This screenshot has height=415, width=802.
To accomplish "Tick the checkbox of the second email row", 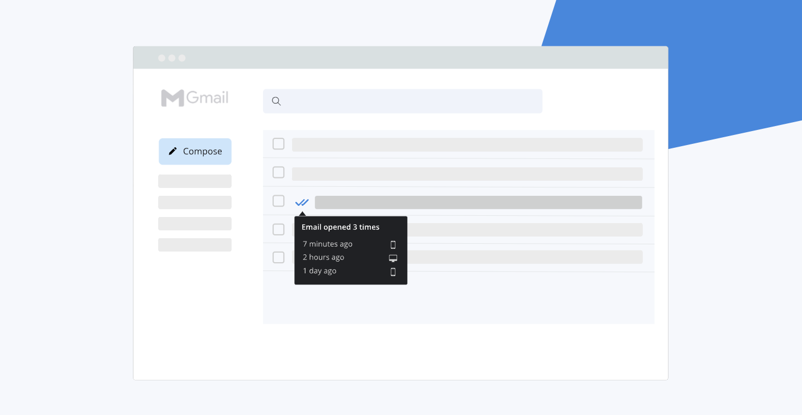I will [278, 172].
